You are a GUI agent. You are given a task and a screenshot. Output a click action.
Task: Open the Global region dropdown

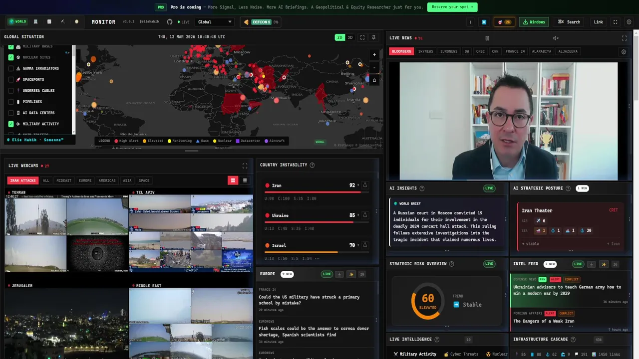[x=215, y=22]
